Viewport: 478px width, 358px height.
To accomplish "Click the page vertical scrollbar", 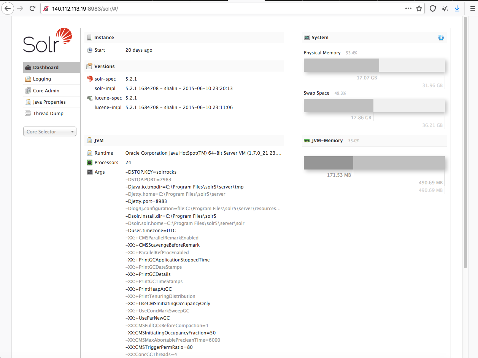I will point(465,143).
